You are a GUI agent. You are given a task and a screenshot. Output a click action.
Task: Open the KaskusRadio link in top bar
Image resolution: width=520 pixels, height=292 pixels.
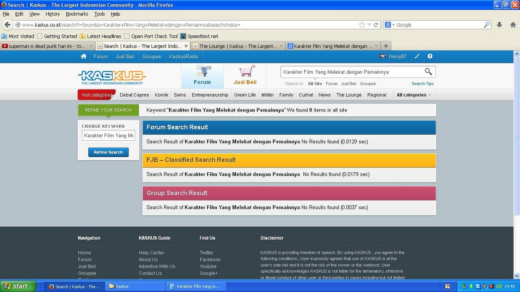pos(184,56)
